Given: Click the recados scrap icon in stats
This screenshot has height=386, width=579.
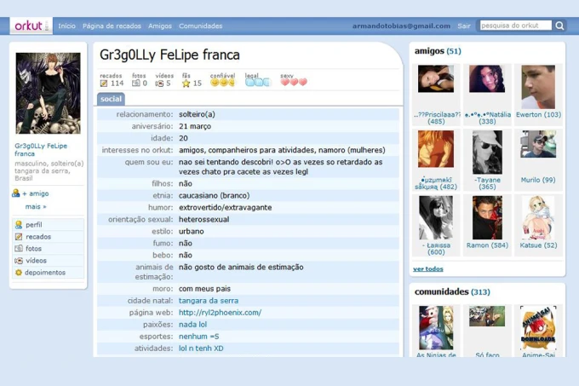Looking at the screenshot, I should 104,84.
